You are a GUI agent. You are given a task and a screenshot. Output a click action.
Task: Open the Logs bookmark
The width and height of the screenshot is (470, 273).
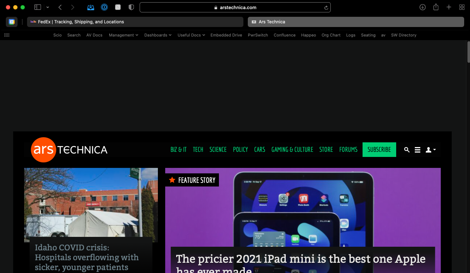[x=350, y=35]
